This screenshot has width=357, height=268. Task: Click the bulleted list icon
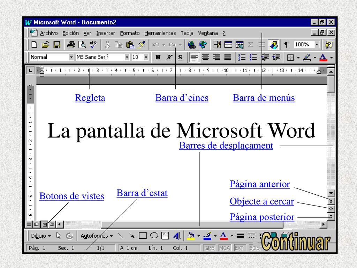[x=253, y=57]
